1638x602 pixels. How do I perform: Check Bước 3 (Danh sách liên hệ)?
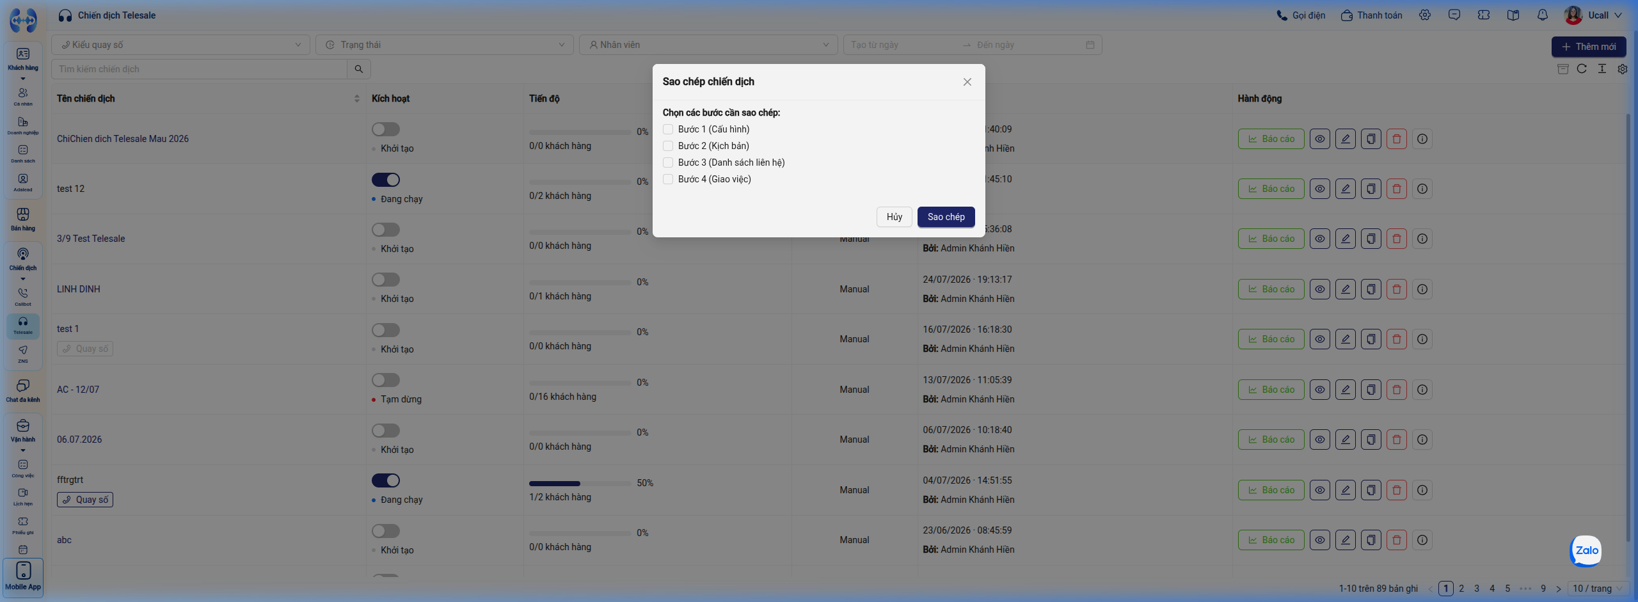(x=668, y=162)
